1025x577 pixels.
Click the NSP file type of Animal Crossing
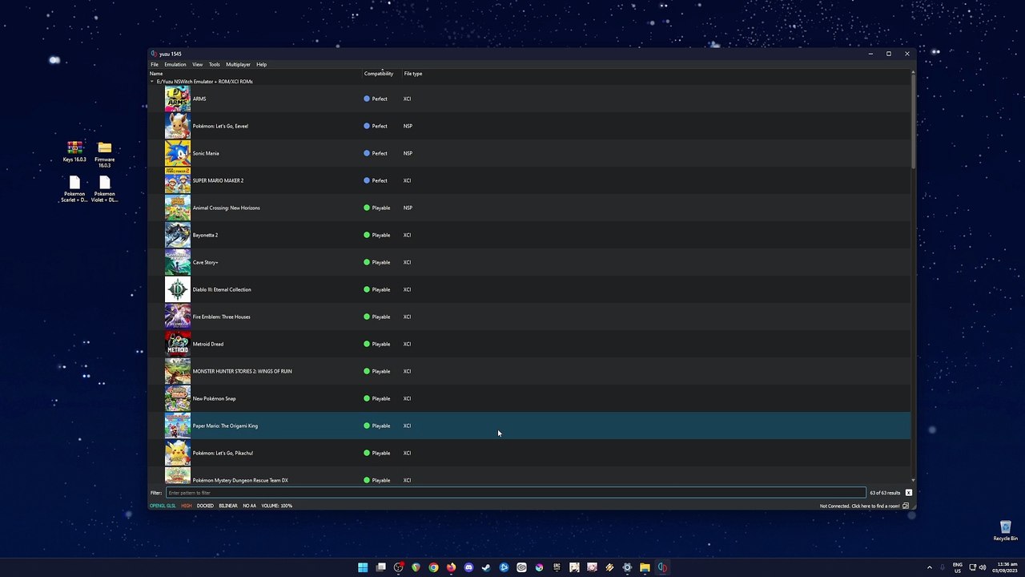click(x=408, y=208)
